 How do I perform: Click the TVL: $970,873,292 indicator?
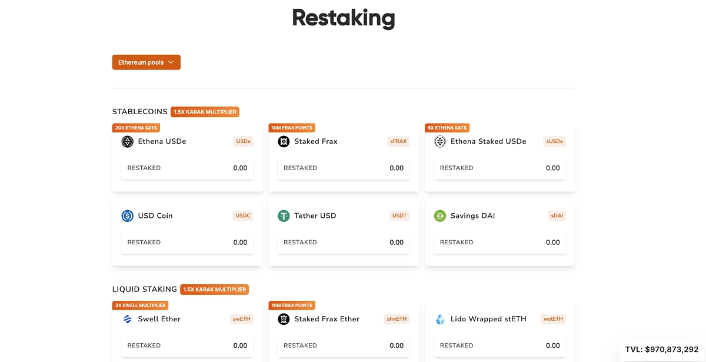[x=662, y=350]
